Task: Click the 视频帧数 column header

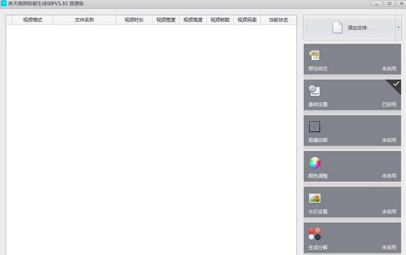Action: coord(220,20)
